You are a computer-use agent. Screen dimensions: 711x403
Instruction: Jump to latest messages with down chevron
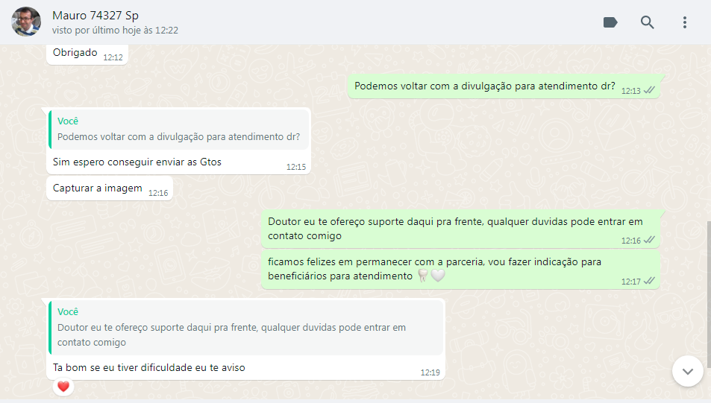pos(687,371)
